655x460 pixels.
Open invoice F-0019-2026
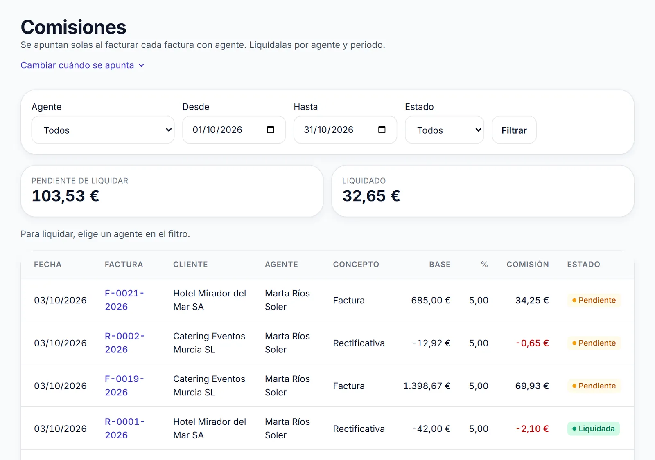(x=124, y=386)
